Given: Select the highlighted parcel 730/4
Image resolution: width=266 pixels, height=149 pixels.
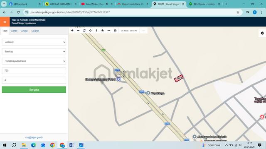Looking at the screenshot, I should click(x=179, y=78).
